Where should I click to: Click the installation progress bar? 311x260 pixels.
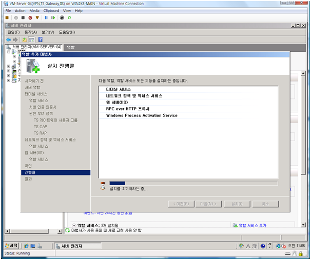[193, 183]
